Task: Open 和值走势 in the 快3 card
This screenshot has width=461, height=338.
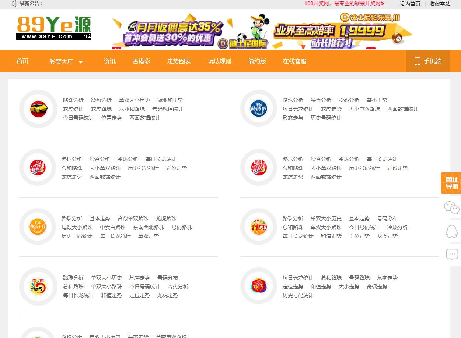Action: coord(321,287)
